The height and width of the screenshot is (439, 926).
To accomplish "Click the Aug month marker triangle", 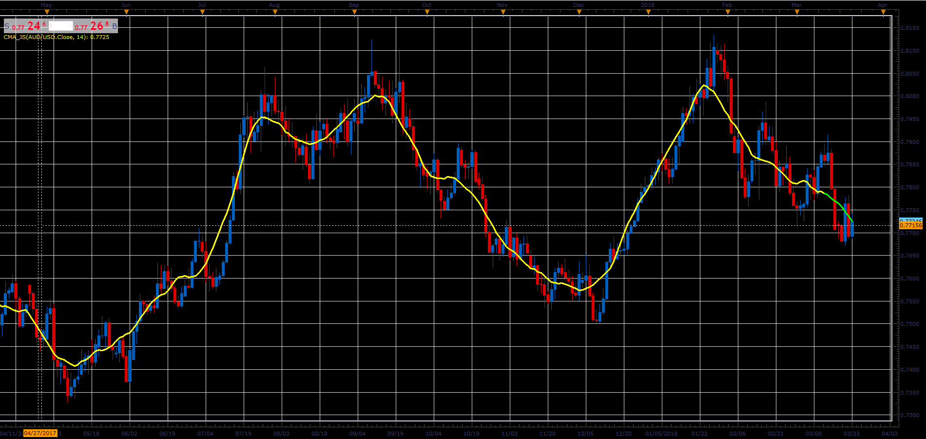I will 275,12.
